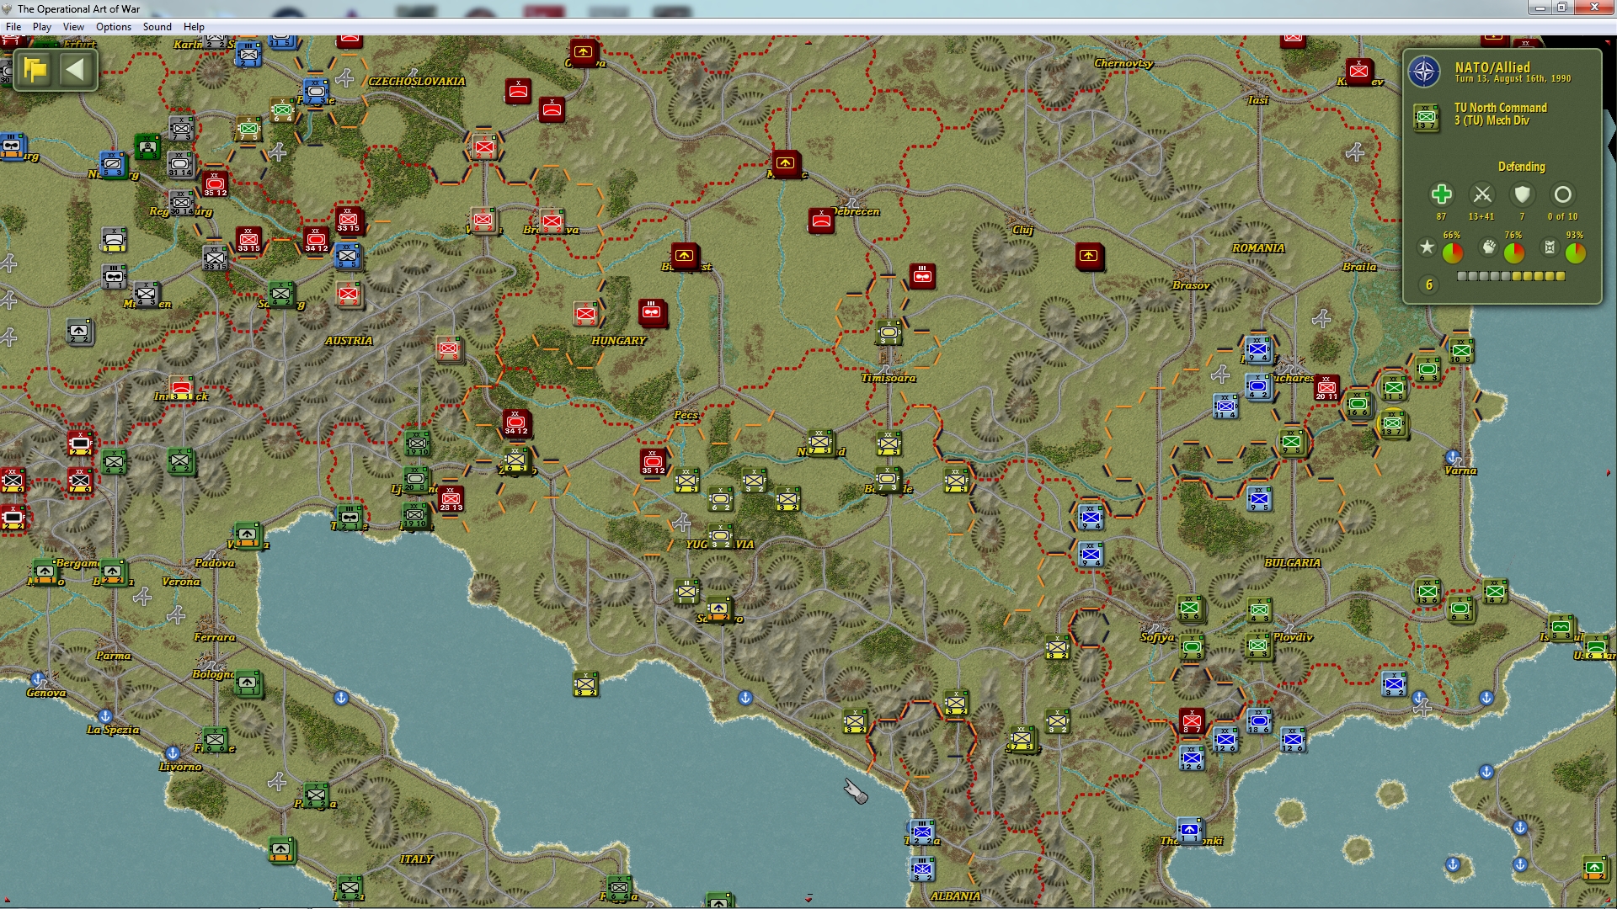Click the back arrow toolbar button
The image size is (1617, 909).
pos(76,69)
